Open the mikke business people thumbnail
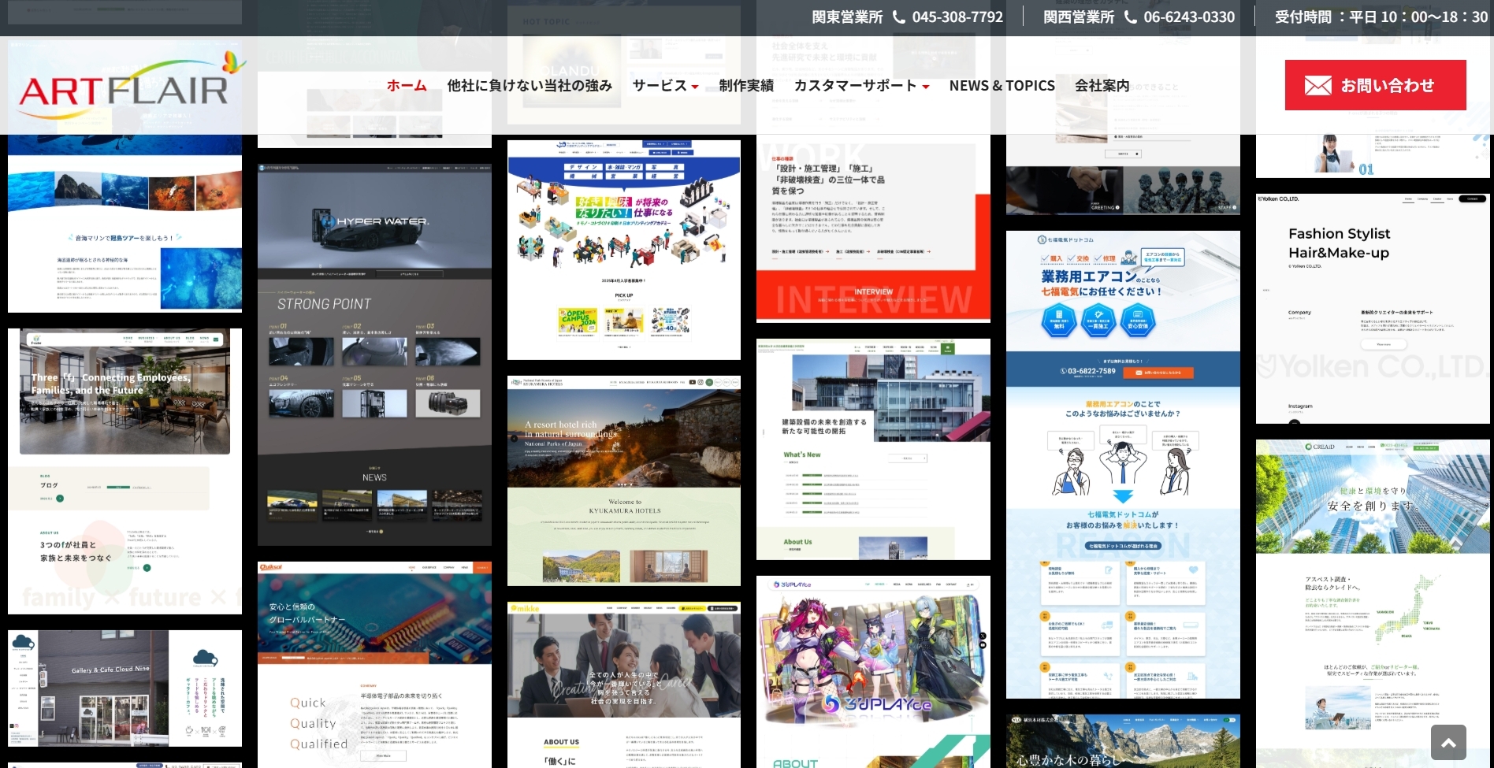Screen dimensions: 1494x768 pyautogui.click(x=624, y=685)
